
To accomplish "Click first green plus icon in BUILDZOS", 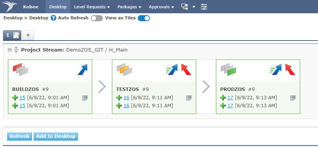I will [15, 98].
